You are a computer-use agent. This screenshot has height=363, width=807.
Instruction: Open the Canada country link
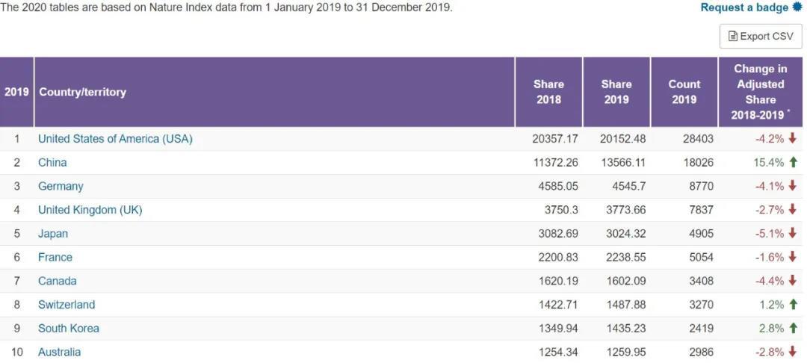pyautogui.click(x=57, y=281)
